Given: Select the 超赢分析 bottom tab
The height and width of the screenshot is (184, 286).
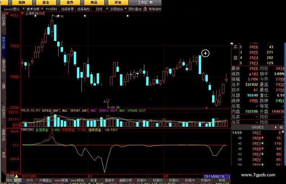Looking at the screenshot, I should (126, 180).
